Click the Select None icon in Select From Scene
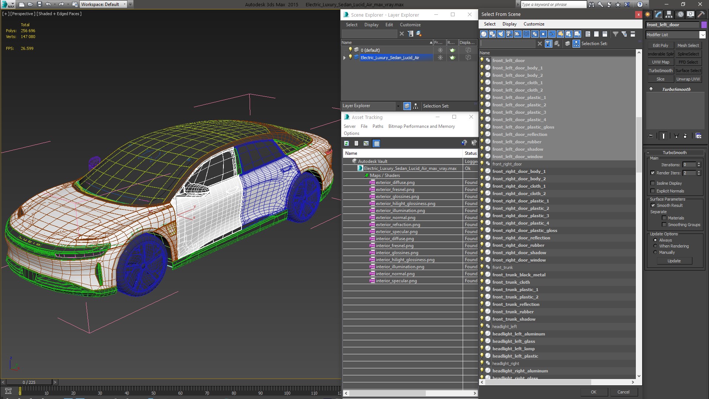Viewport: 709px width, 399px height. [596, 34]
